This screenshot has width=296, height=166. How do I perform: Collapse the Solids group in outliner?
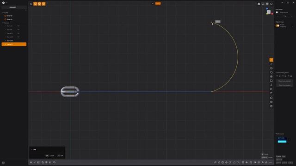tap(3, 13)
